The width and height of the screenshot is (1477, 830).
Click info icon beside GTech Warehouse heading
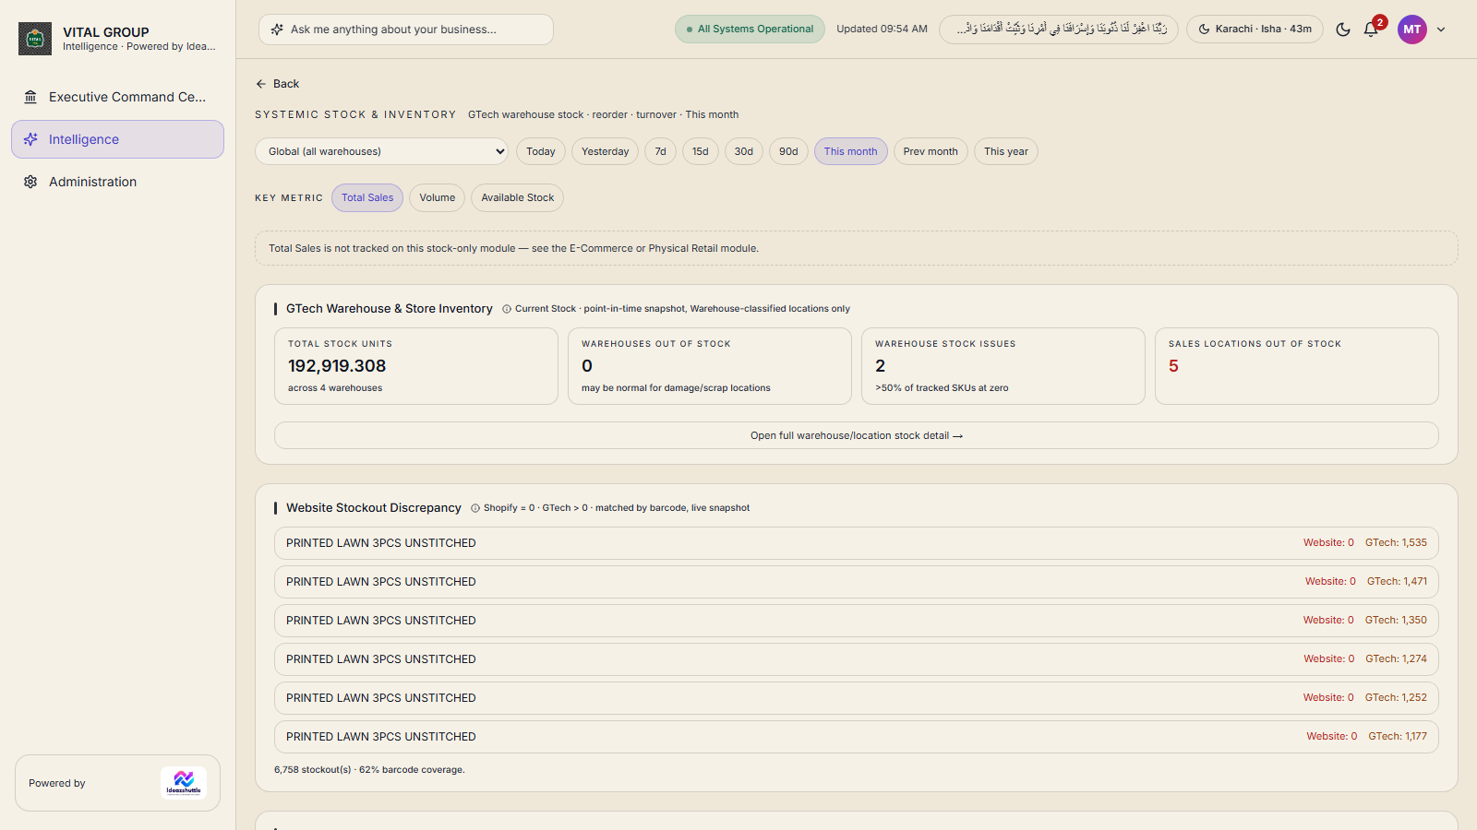coord(507,309)
